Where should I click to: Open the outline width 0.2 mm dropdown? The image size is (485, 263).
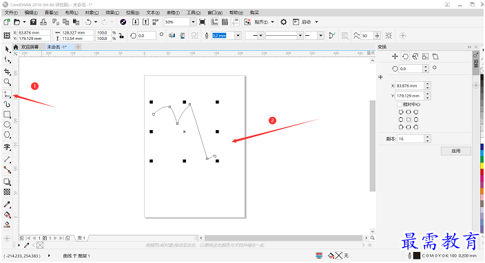coord(238,36)
